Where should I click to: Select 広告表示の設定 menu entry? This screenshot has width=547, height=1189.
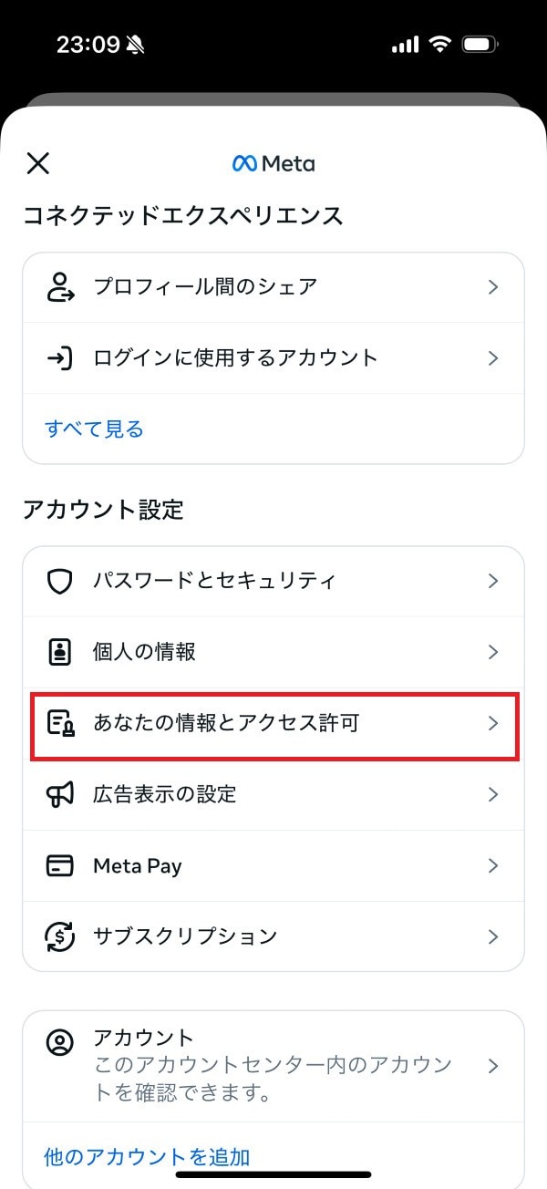[165, 794]
